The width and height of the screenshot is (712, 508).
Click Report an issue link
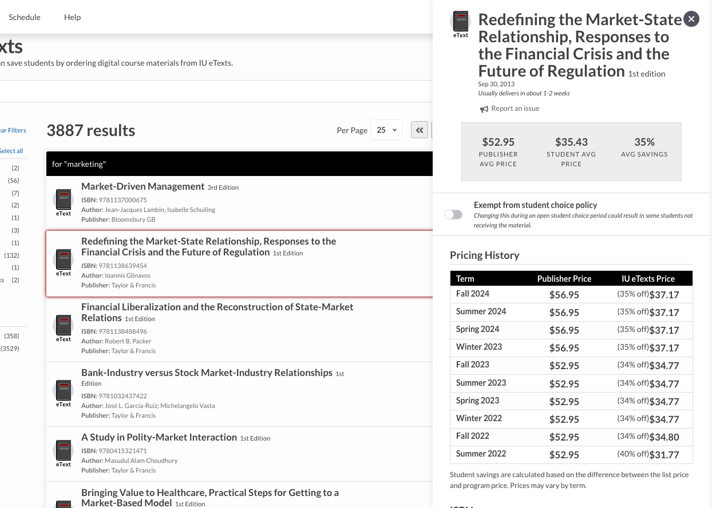click(515, 109)
